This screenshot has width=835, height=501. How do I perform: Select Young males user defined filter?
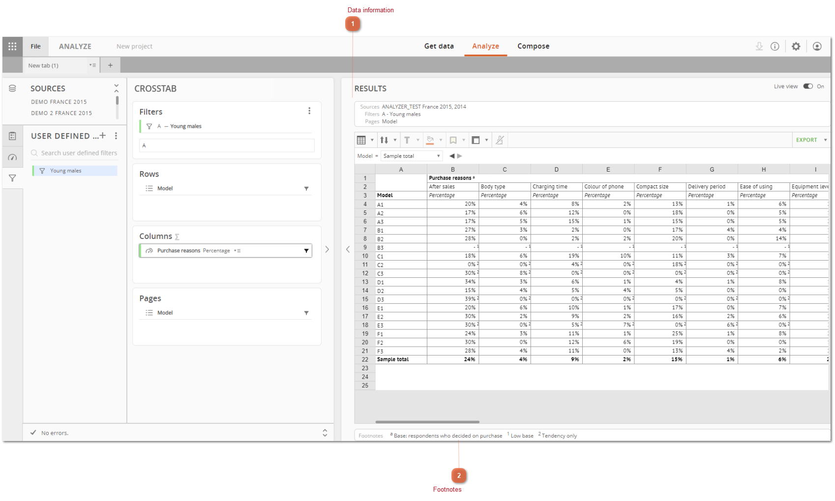(x=75, y=171)
